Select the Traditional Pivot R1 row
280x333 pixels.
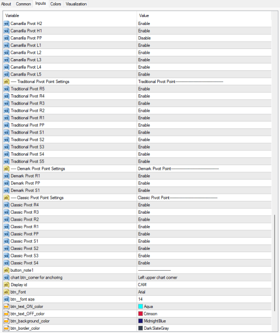[x=137, y=118]
